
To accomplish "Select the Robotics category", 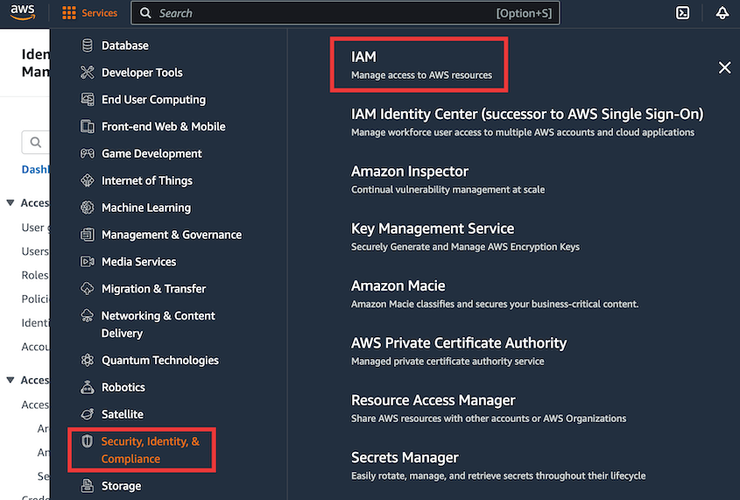I will tap(123, 387).
